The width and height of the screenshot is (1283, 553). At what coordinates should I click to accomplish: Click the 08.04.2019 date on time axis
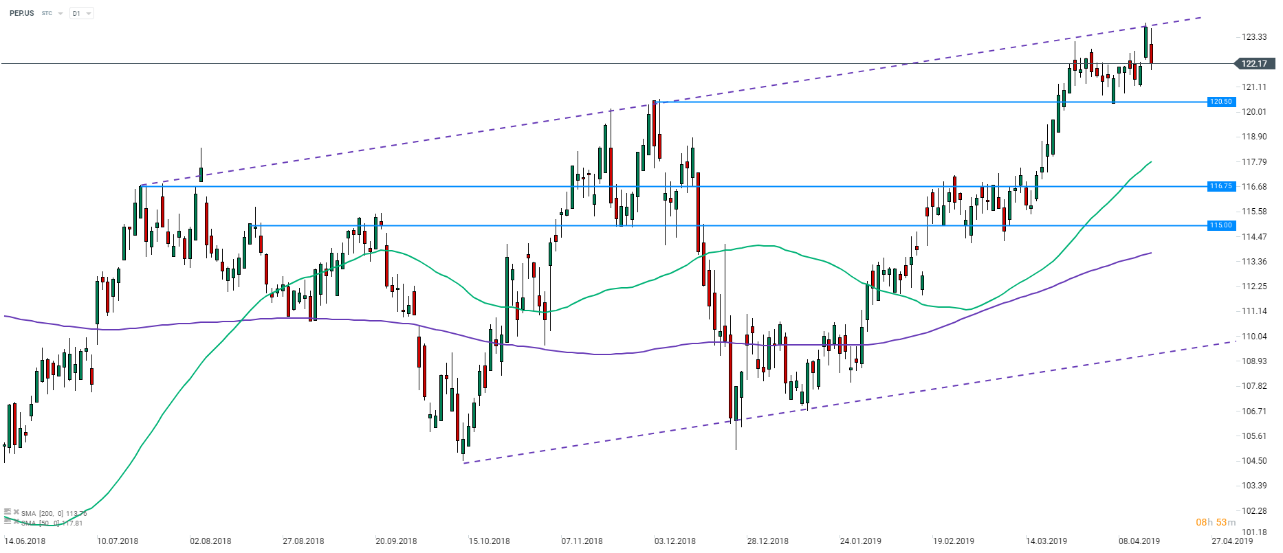coord(1139,541)
